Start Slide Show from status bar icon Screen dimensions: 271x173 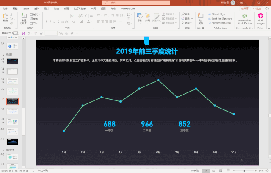pyautogui.click(x=228, y=171)
